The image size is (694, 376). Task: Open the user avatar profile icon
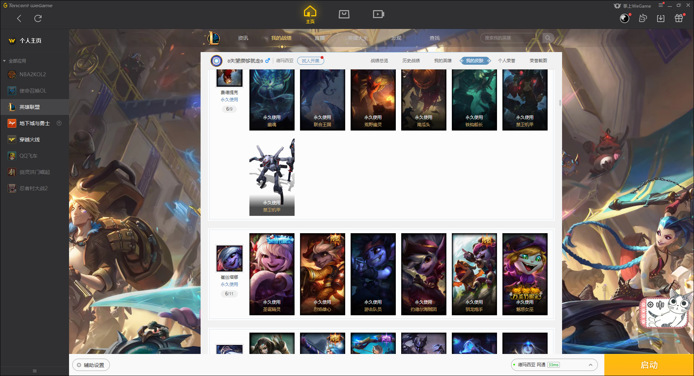(x=625, y=18)
